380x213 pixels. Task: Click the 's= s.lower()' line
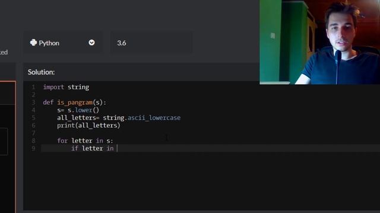point(78,110)
